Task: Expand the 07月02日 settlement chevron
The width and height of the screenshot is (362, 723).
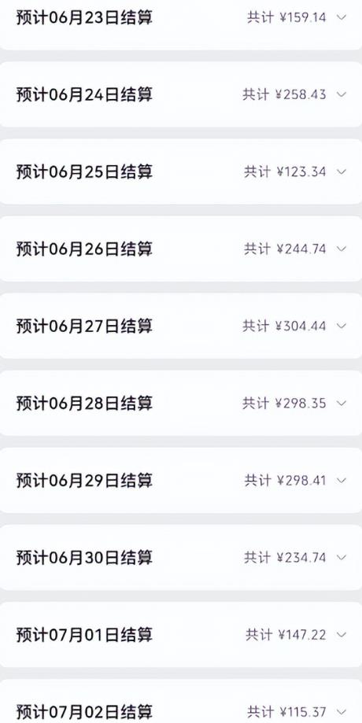Action: pyautogui.click(x=342, y=711)
